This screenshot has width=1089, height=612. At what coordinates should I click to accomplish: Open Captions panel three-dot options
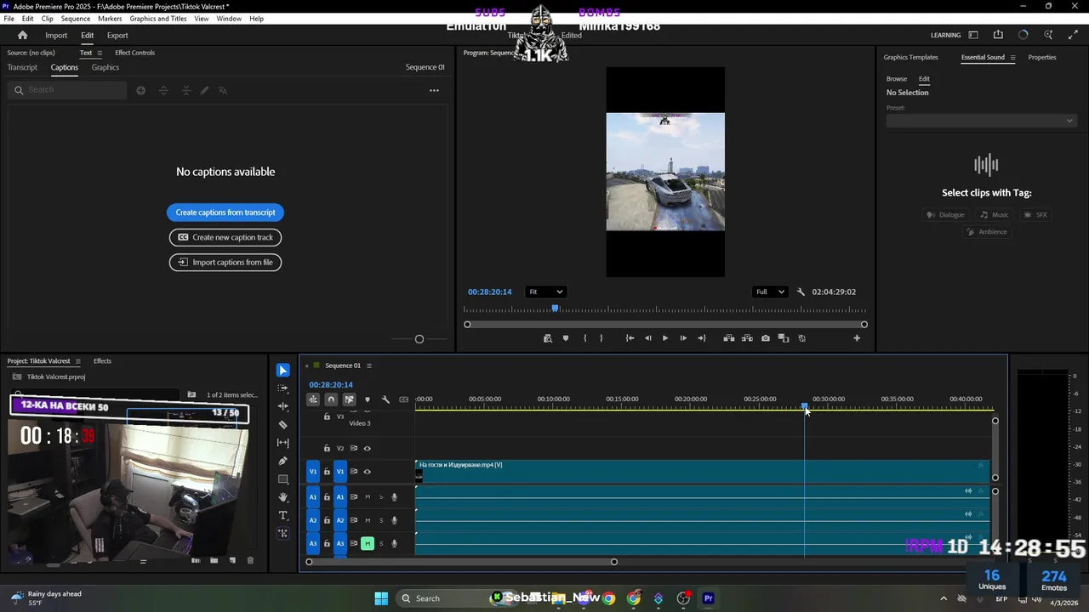[434, 90]
